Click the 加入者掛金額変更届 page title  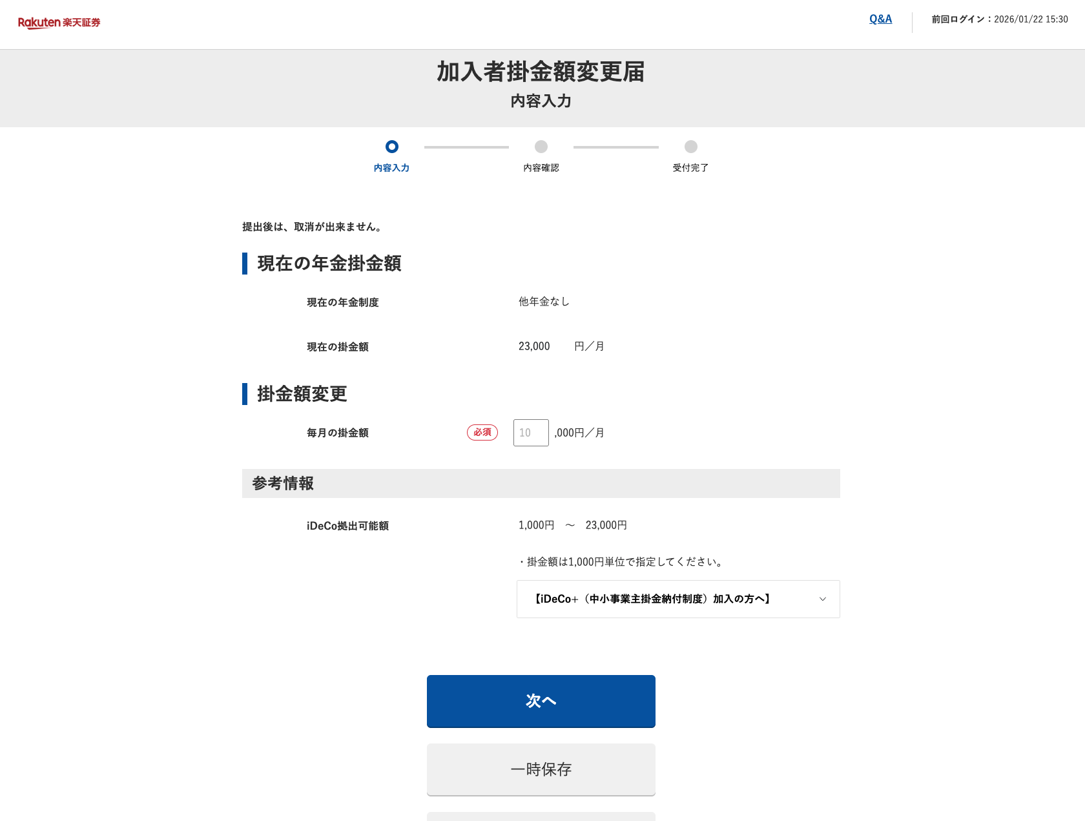pos(541,72)
